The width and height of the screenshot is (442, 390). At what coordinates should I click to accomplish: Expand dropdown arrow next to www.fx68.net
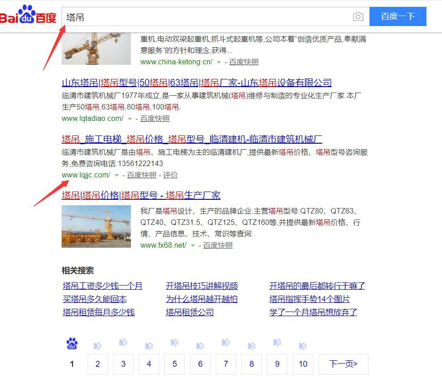point(193,246)
